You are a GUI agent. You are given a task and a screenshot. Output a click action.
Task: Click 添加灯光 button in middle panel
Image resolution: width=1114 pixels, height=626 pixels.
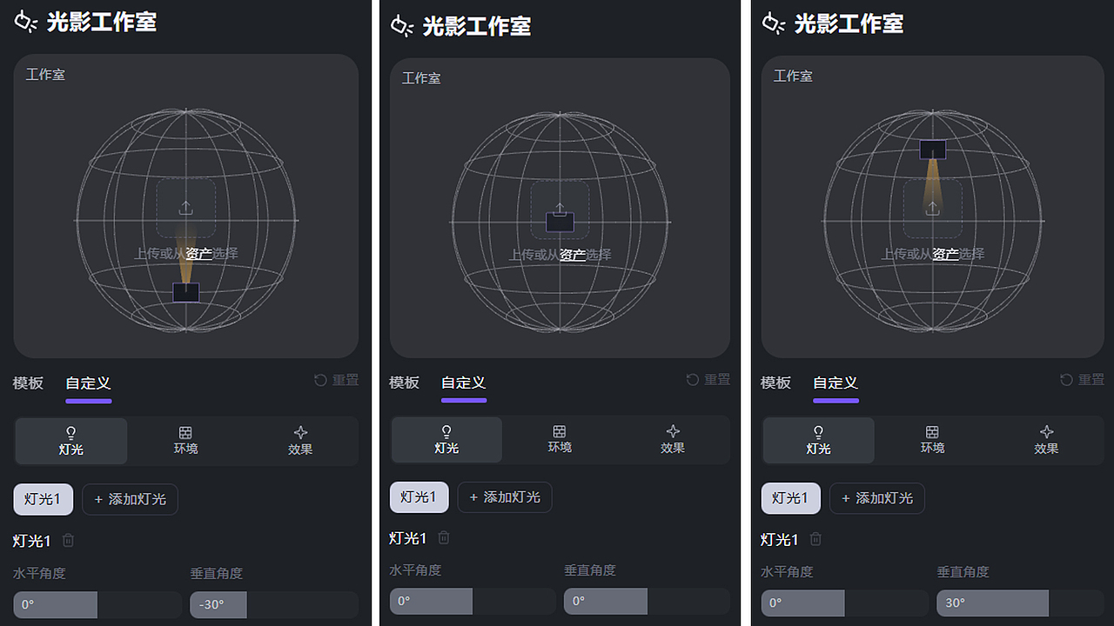click(505, 497)
